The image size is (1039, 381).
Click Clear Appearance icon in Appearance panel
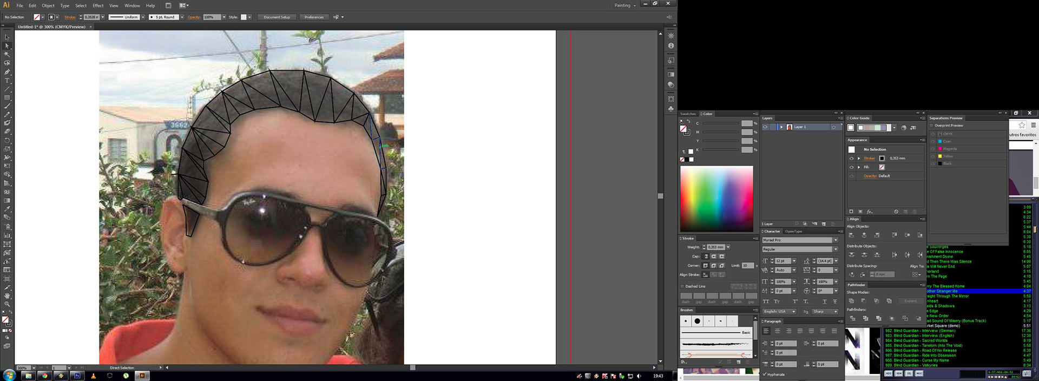(896, 212)
